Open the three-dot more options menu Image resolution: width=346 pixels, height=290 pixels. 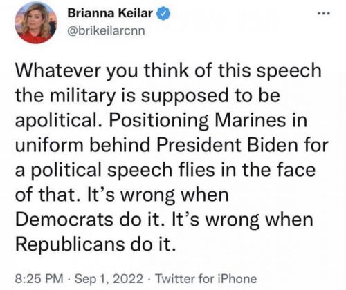pos(324,14)
